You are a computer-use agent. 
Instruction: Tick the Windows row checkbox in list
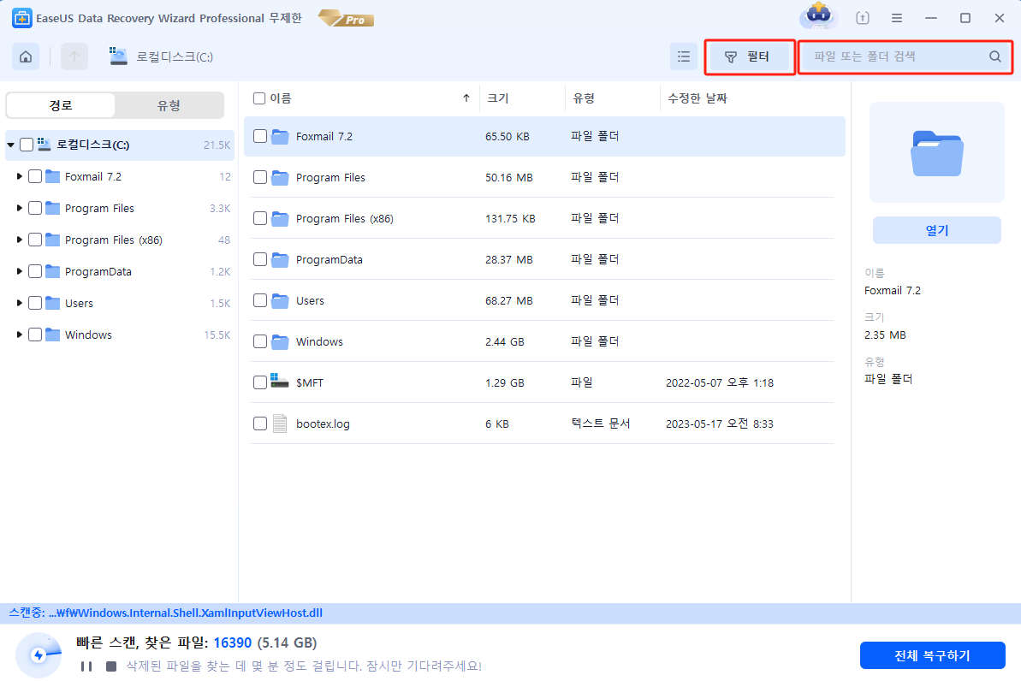coord(260,341)
